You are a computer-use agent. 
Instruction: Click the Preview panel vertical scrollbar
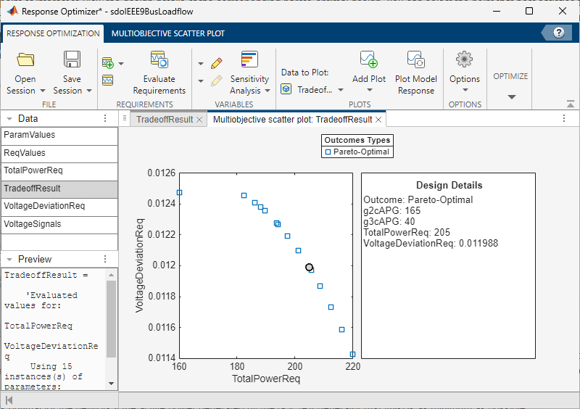(111, 319)
